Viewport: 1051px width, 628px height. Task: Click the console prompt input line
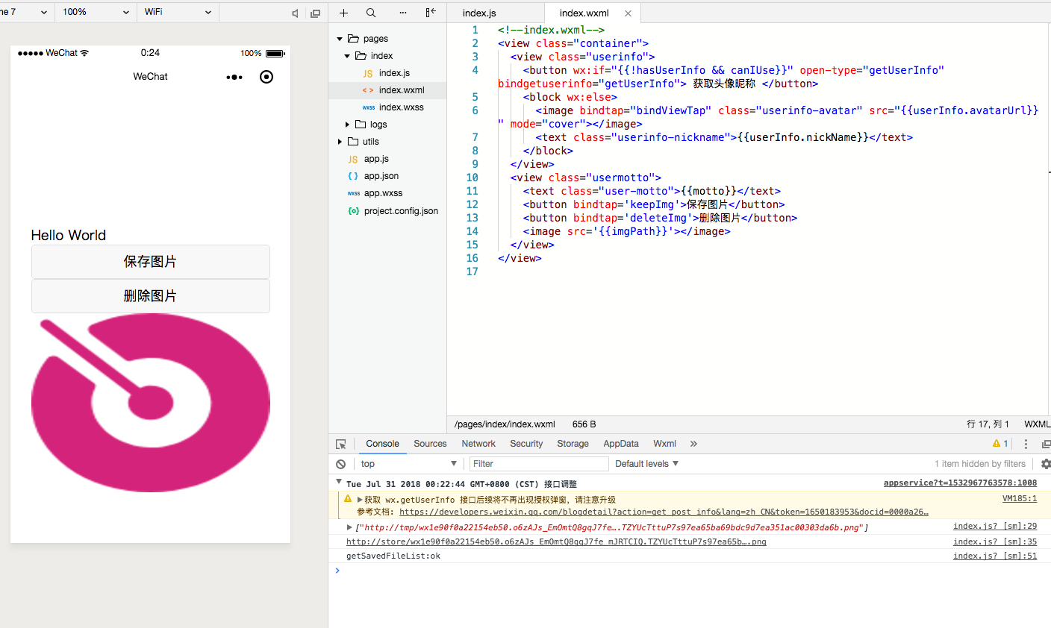[690, 571]
